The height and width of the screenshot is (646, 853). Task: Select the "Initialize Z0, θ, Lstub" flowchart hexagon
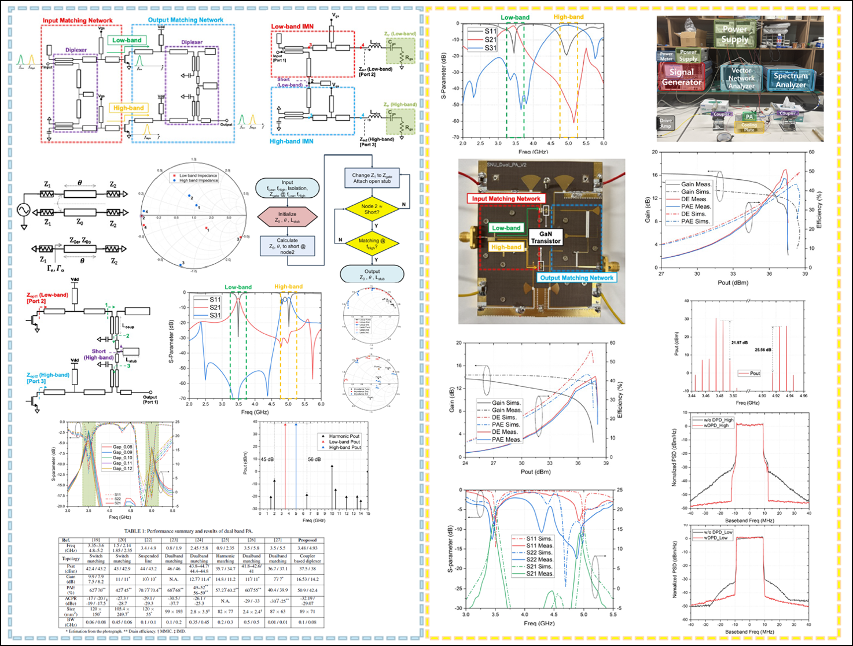pyautogui.click(x=287, y=217)
